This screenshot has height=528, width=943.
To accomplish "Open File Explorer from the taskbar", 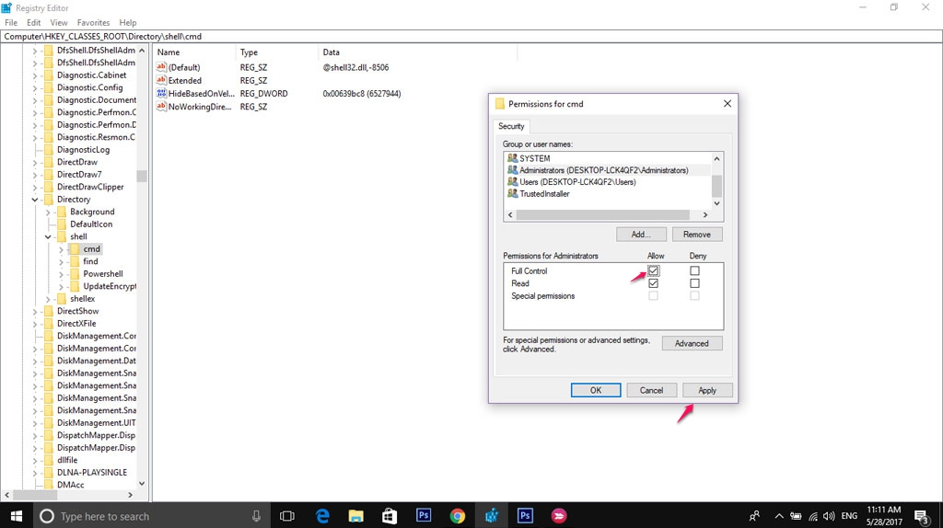I will click(x=356, y=516).
